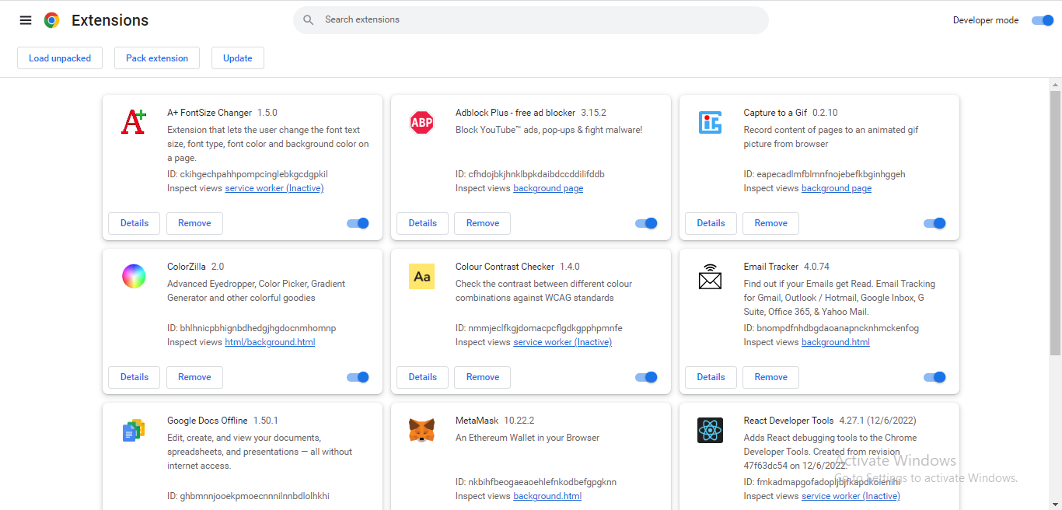Click the Adblock Plus ID text

pos(530,174)
